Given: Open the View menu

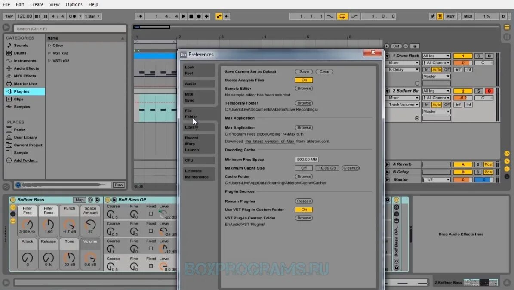Looking at the screenshot, I should (55, 4).
